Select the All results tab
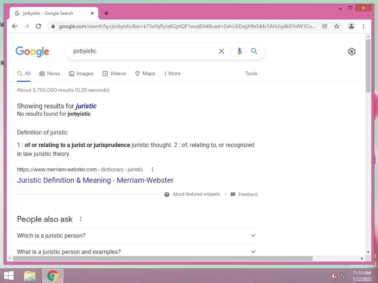 24,73
